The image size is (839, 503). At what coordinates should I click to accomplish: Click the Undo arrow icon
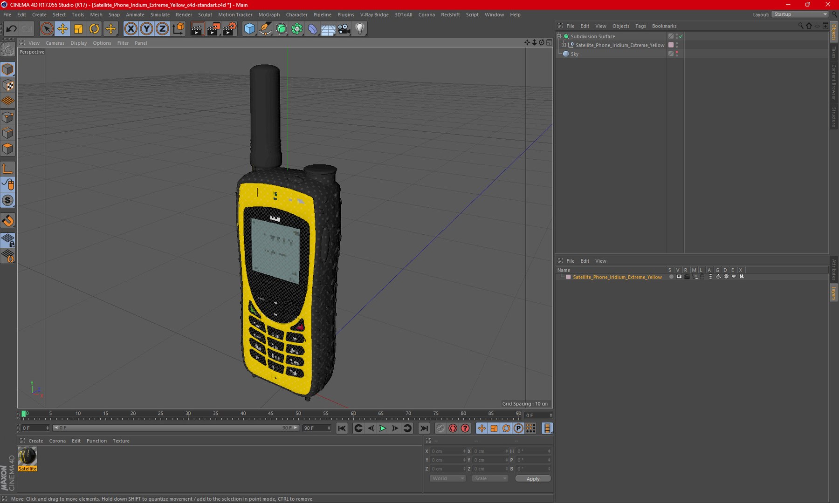coord(11,29)
